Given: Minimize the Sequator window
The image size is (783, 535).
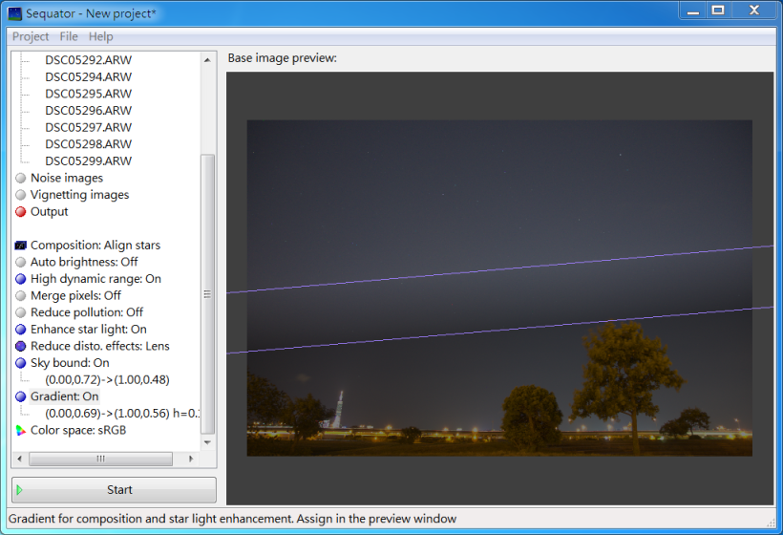Looking at the screenshot, I should [x=693, y=10].
